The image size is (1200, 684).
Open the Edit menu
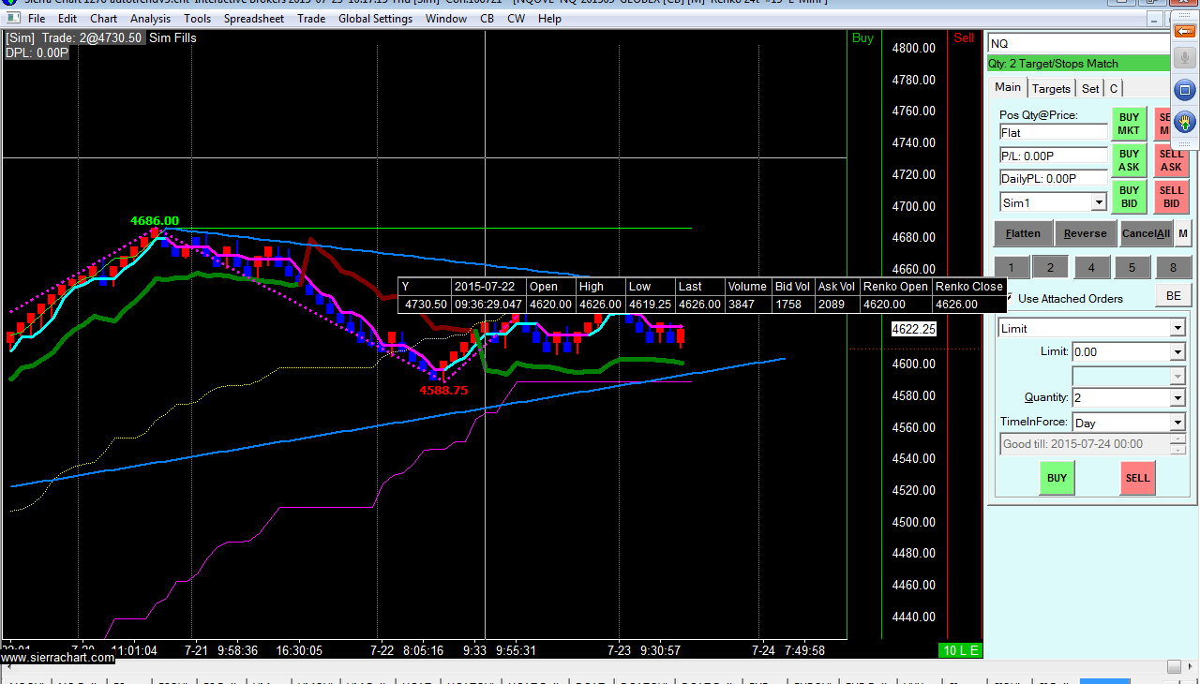point(67,18)
